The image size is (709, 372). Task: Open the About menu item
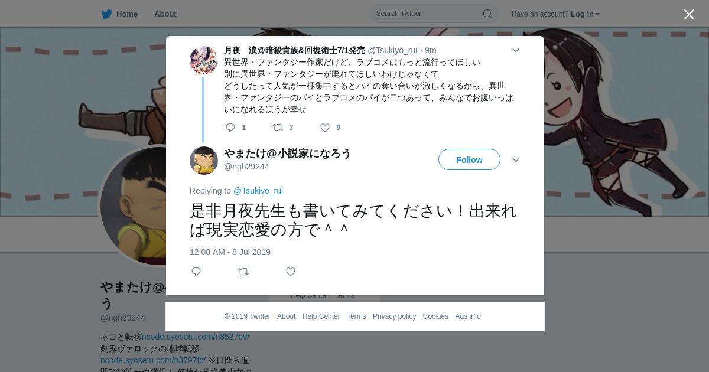[165, 14]
